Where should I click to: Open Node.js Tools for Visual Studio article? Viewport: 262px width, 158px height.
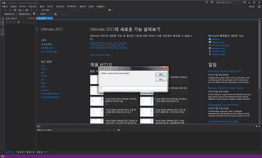pyautogui.click(x=226, y=88)
